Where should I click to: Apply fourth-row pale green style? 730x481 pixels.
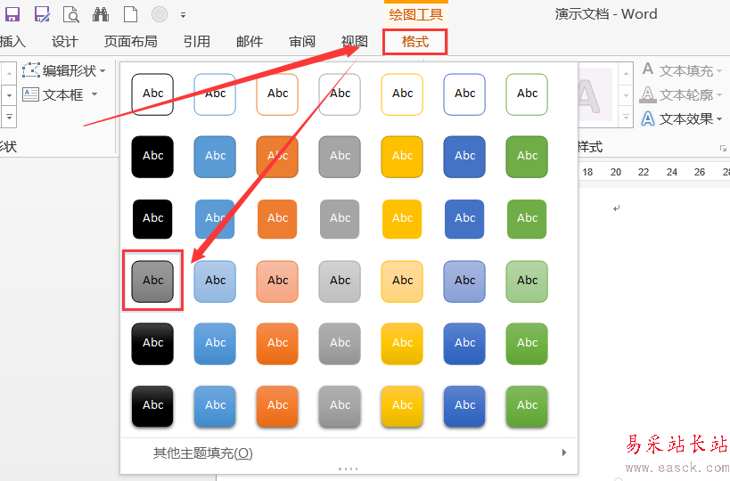[x=527, y=281]
